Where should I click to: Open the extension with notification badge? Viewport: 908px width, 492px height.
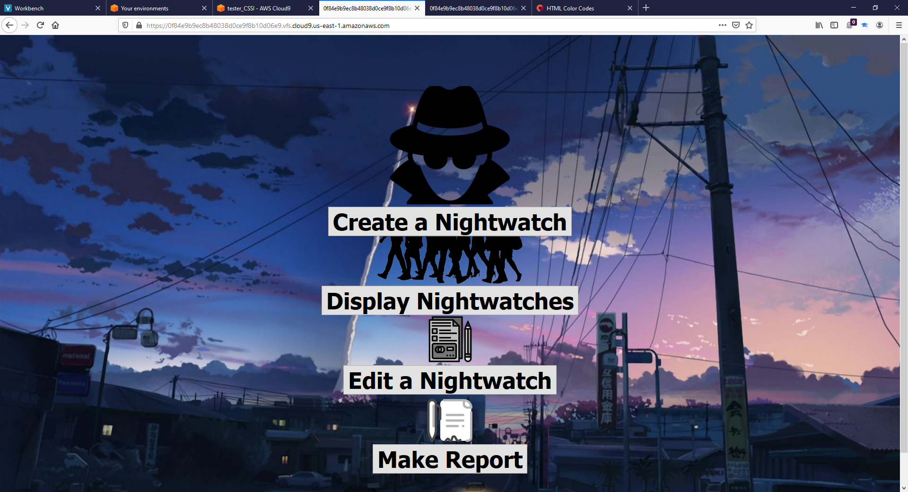tap(850, 25)
